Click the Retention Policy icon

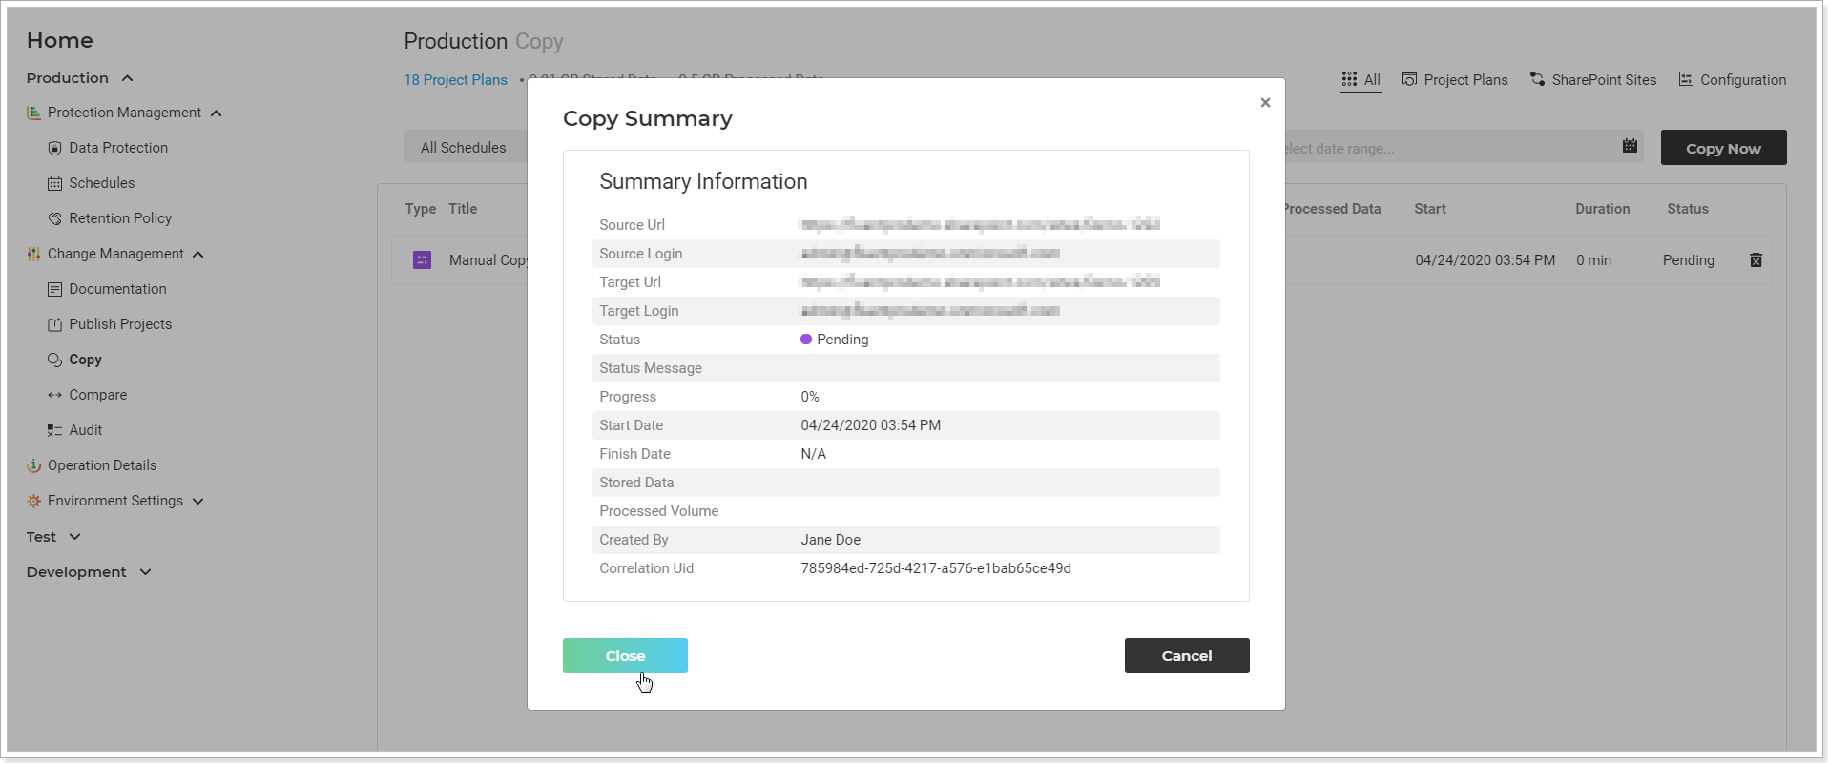(55, 218)
